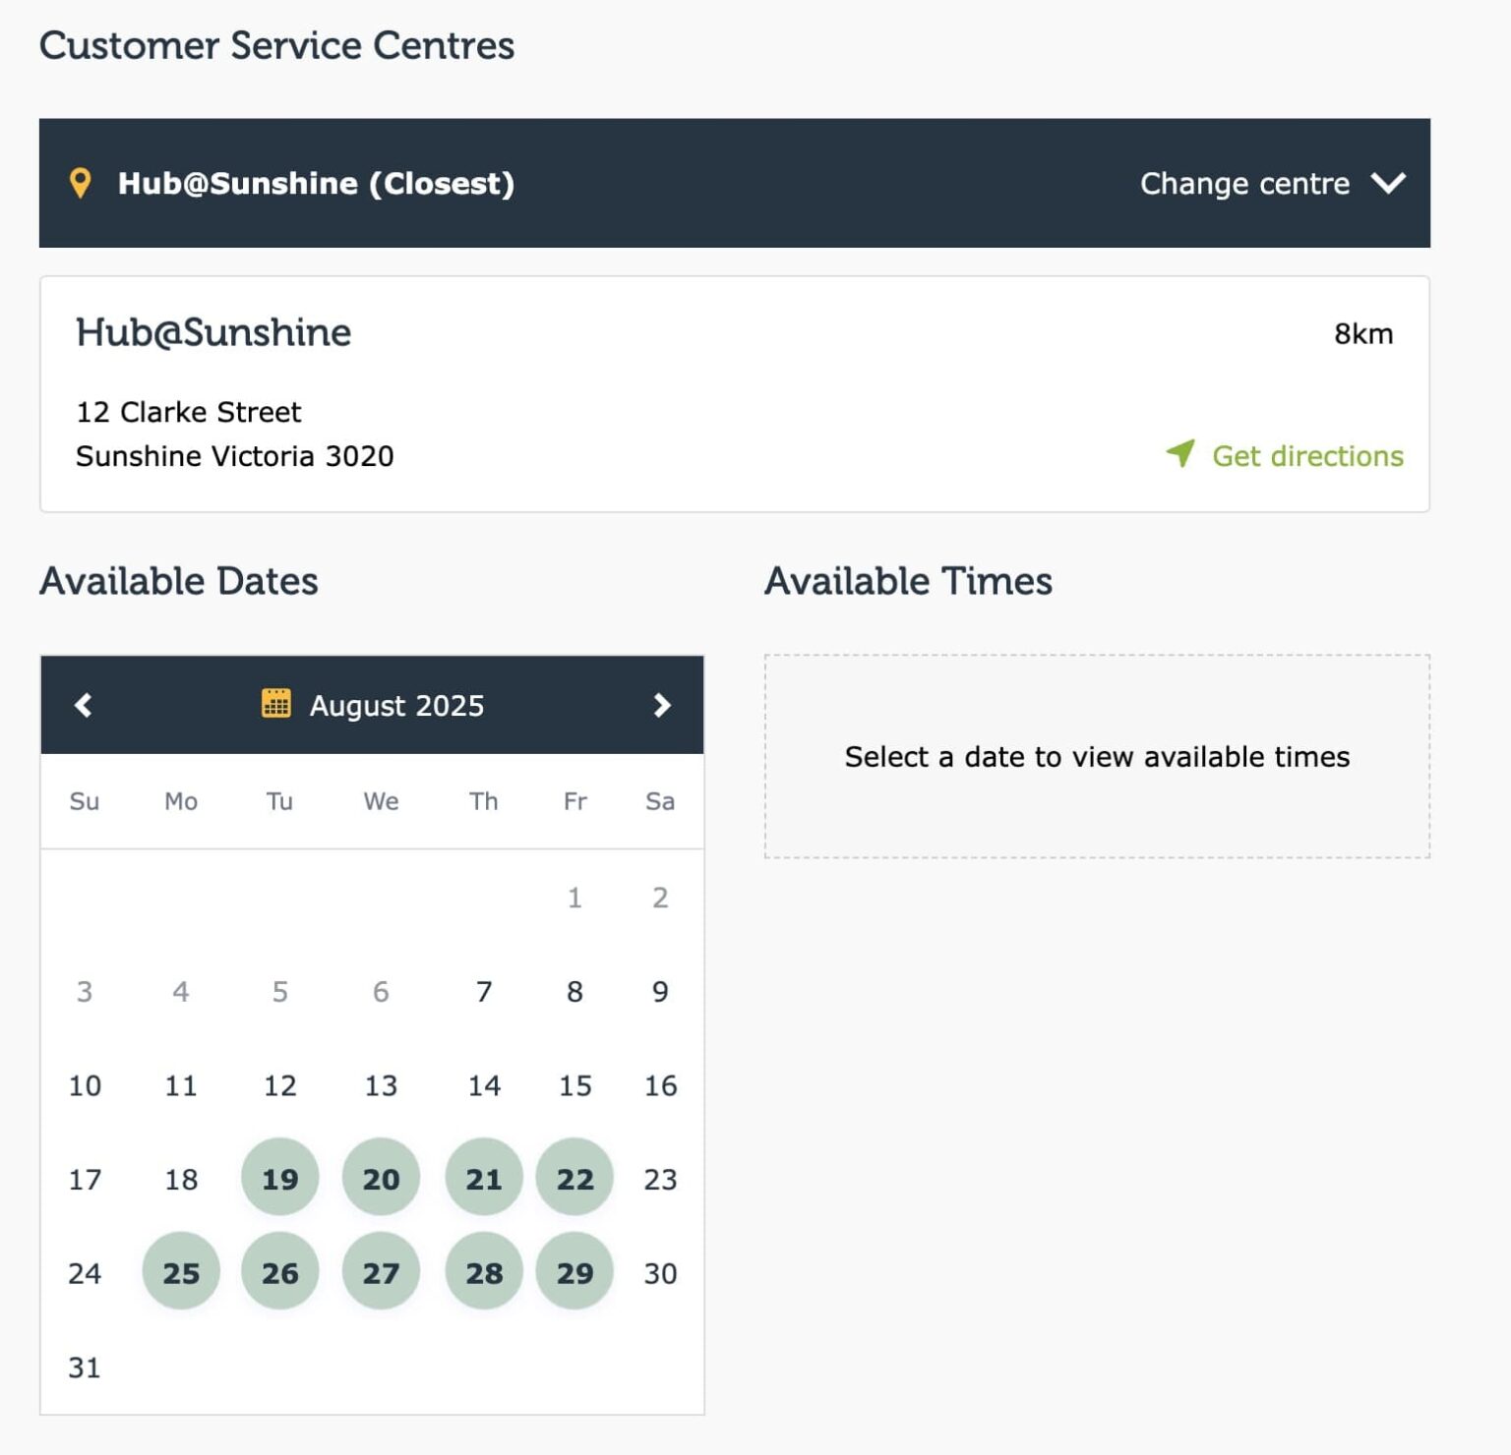Viewport: 1511px width, 1455px height.
Task: Go to previous month with left arrow
Action: pos(84,705)
